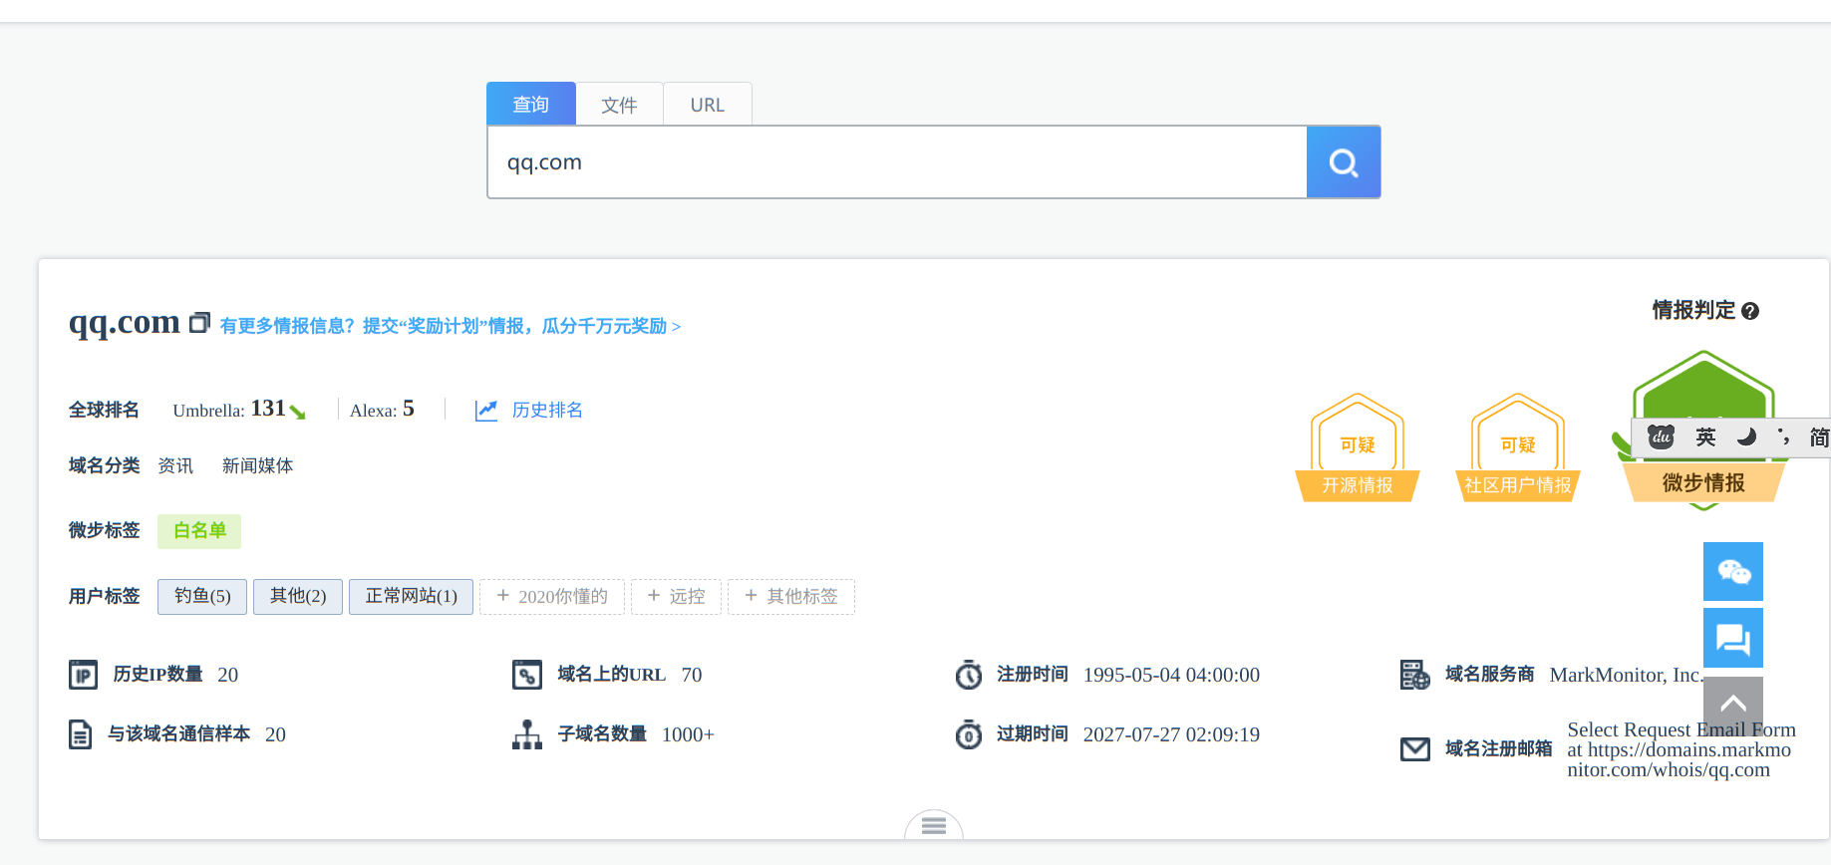The image size is (1831, 865).
Task: Switch to the 文件 tab
Action: coord(619,105)
